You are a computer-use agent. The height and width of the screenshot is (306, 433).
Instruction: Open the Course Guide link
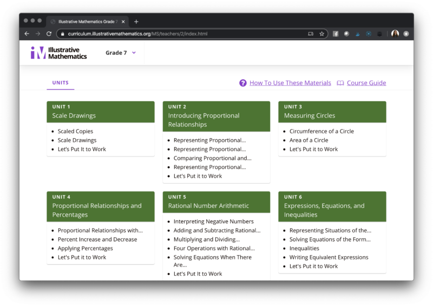(x=366, y=83)
